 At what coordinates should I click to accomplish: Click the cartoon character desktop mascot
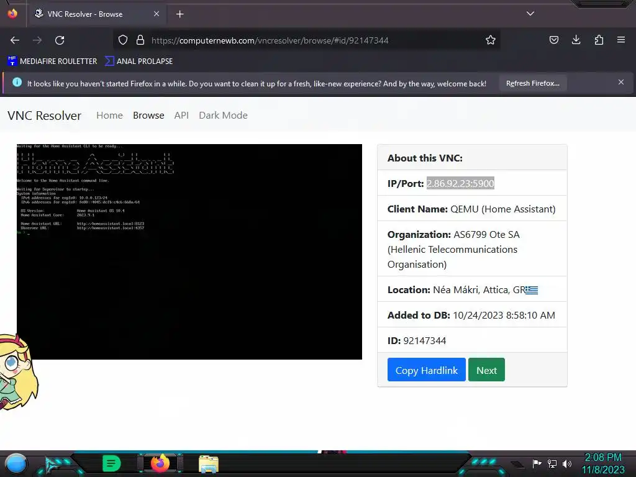[18, 372]
